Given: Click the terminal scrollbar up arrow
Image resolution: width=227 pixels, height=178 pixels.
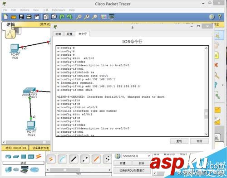Looking at the screenshot, I should [x=206, y=48].
